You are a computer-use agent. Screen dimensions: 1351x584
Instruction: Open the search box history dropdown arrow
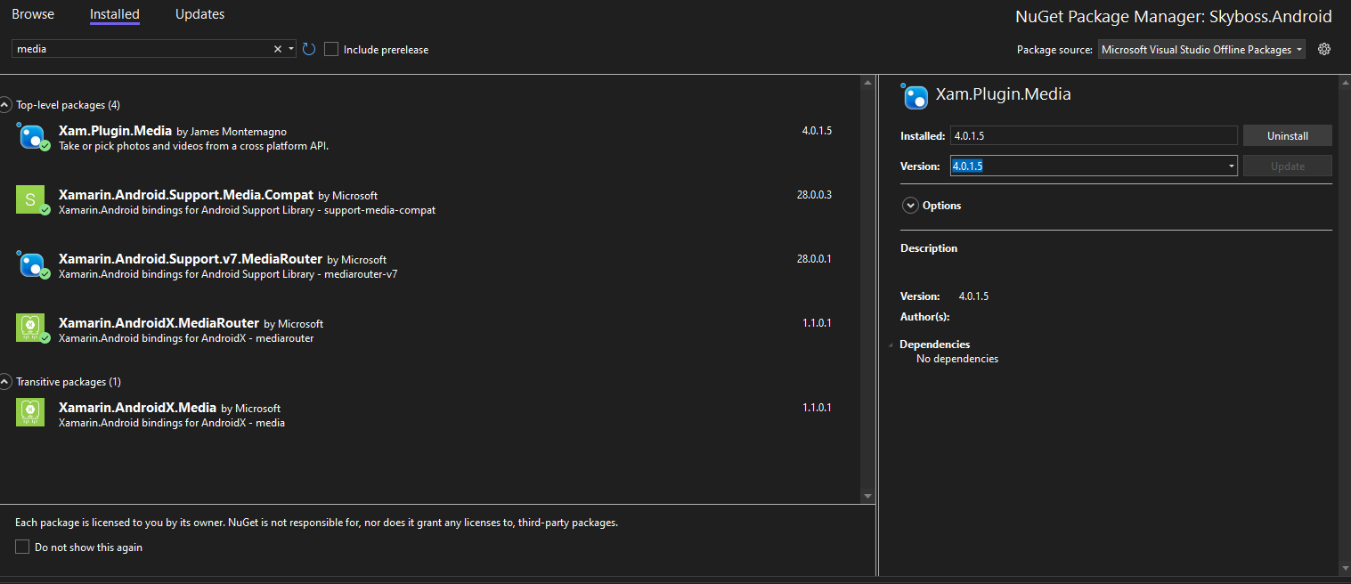[x=291, y=49]
